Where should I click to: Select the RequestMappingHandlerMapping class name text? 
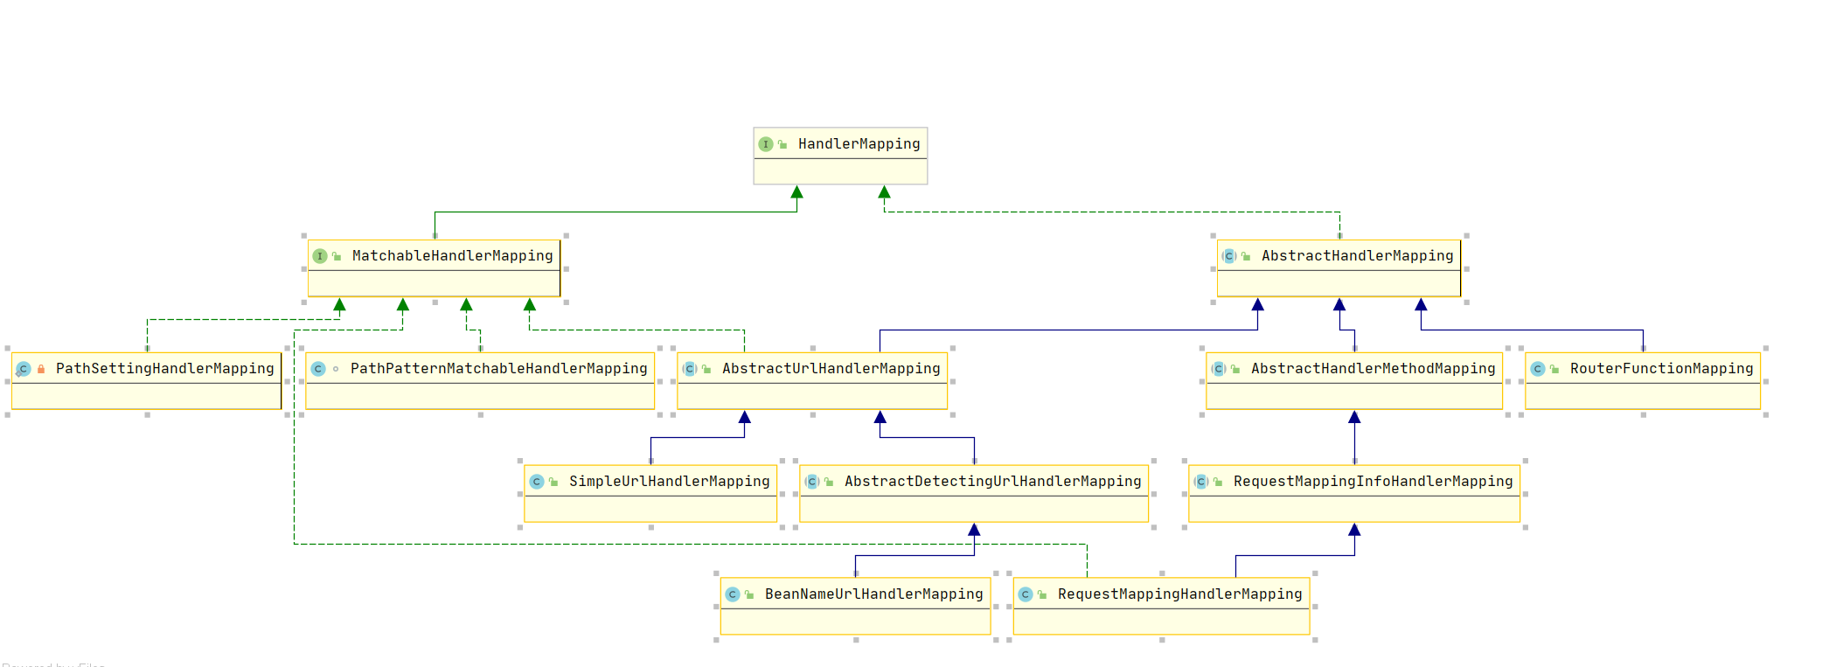click(1179, 594)
